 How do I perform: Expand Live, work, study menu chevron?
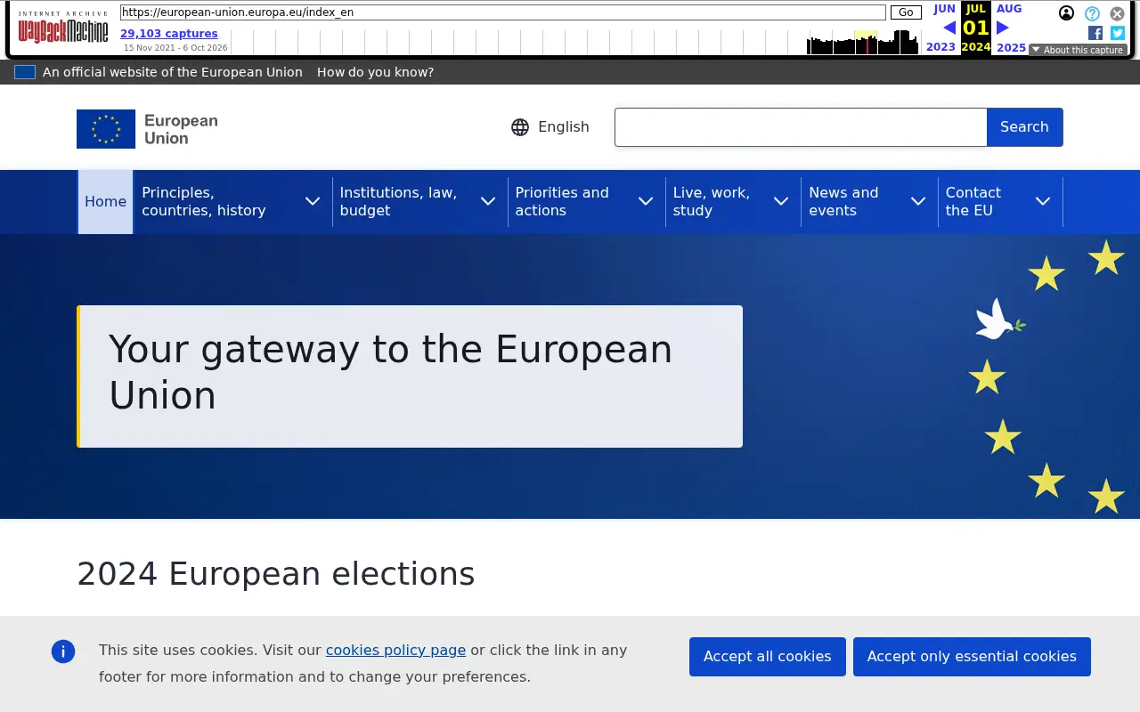tap(781, 201)
